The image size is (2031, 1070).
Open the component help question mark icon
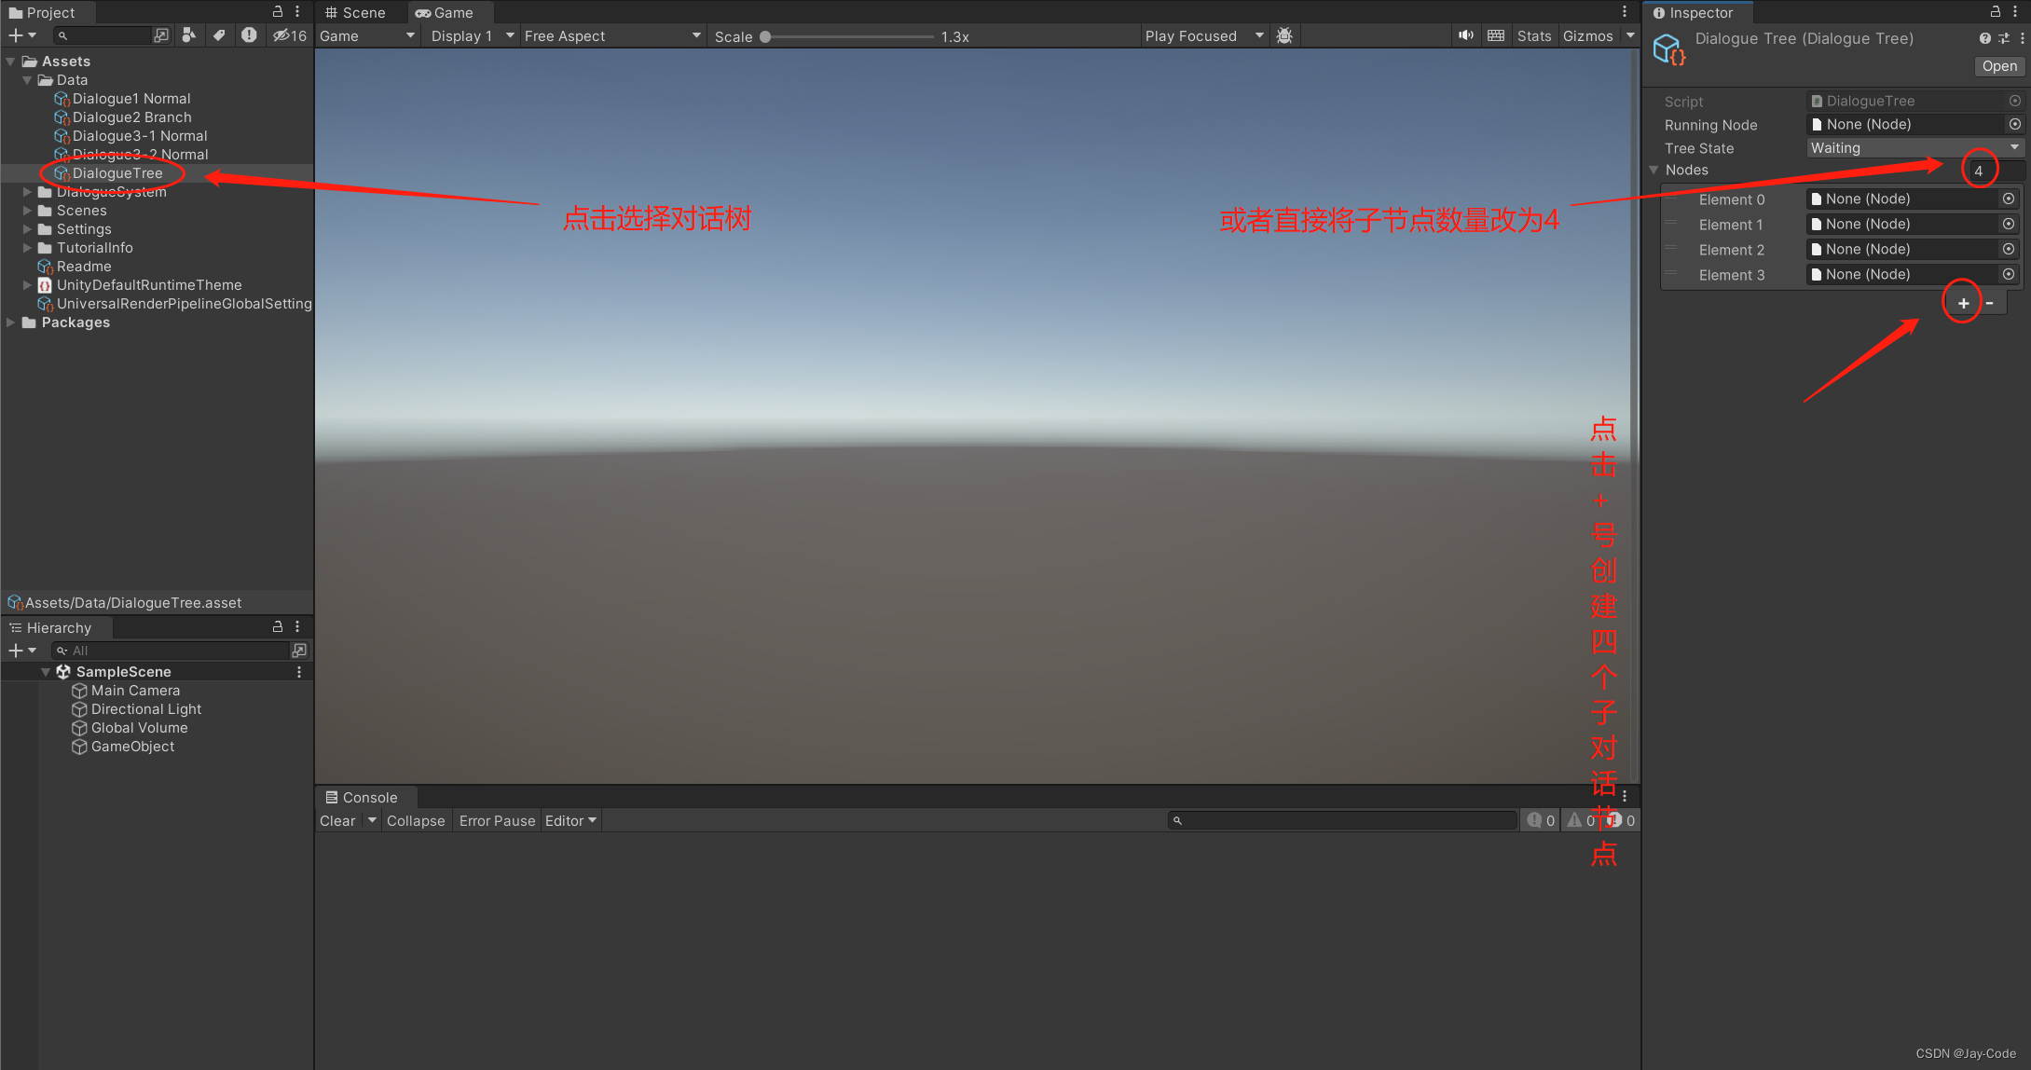click(1985, 38)
